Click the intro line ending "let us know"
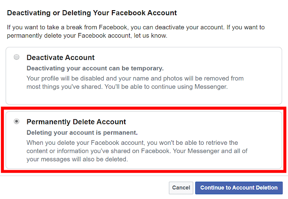This screenshot has height=199, width=288. [x=87, y=36]
